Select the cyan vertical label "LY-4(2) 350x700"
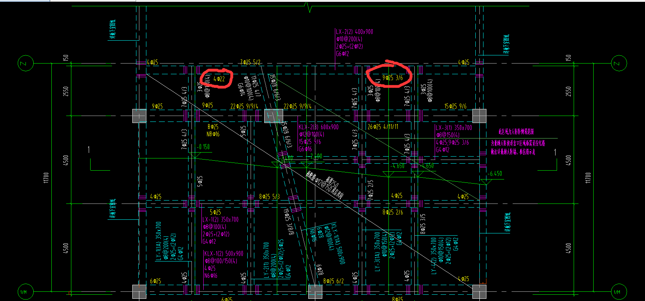The width and height of the screenshot is (645, 301). click(x=434, y=256)
